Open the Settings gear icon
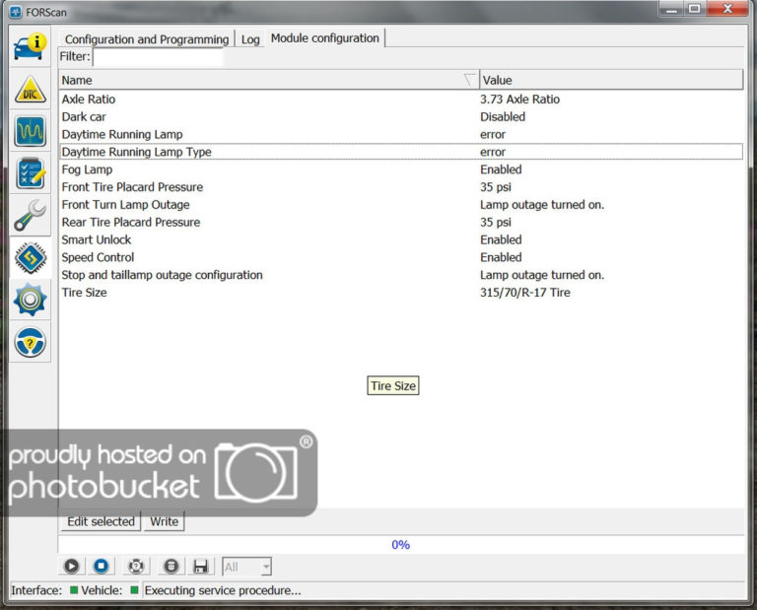This screenshot has height=610, width=757. 30,300
